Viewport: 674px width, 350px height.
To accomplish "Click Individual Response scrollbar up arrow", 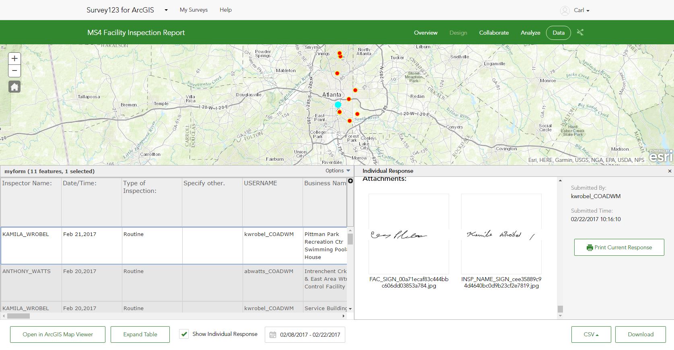I will (560, 181).
